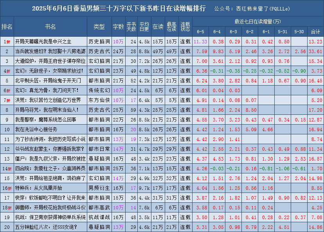Select book title 北平剃头匠，开局给鬼子开天门
Screen dimensions: 324x232
(x=48, y=80)
